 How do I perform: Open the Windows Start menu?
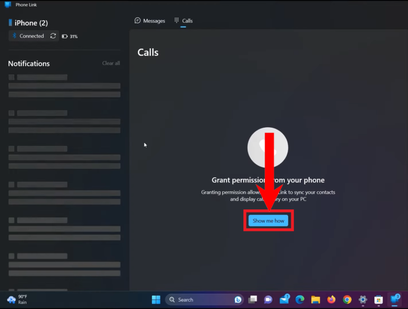tap(156, 299)
